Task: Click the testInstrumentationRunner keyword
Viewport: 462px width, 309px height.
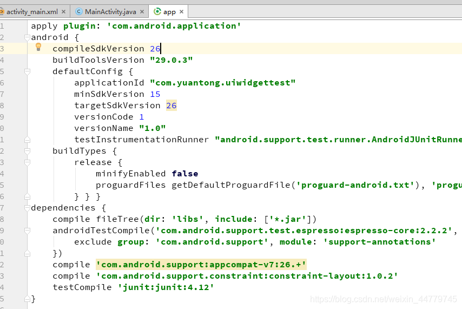Action: click(x=141, y=140)
